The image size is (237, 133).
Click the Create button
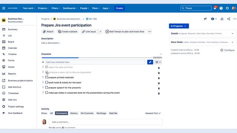[119, 8]
